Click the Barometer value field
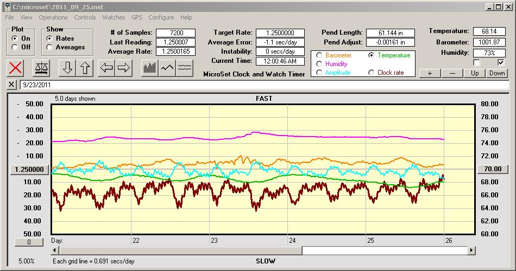 pos(489,42)
